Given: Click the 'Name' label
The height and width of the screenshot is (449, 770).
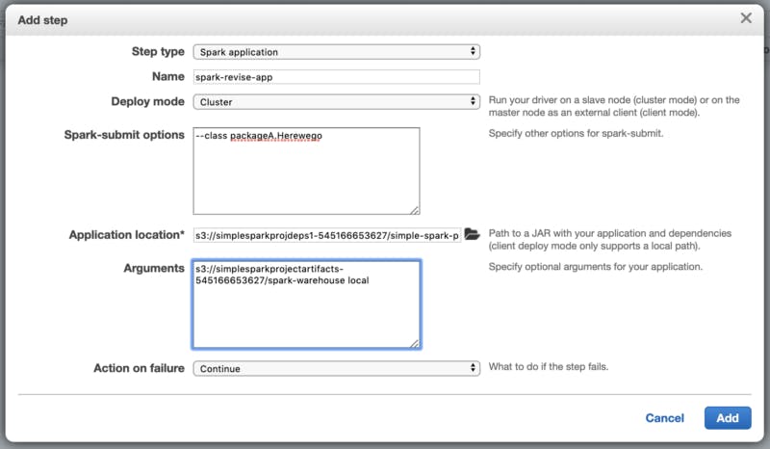Looking at the screenshot, I should (167, 77).
